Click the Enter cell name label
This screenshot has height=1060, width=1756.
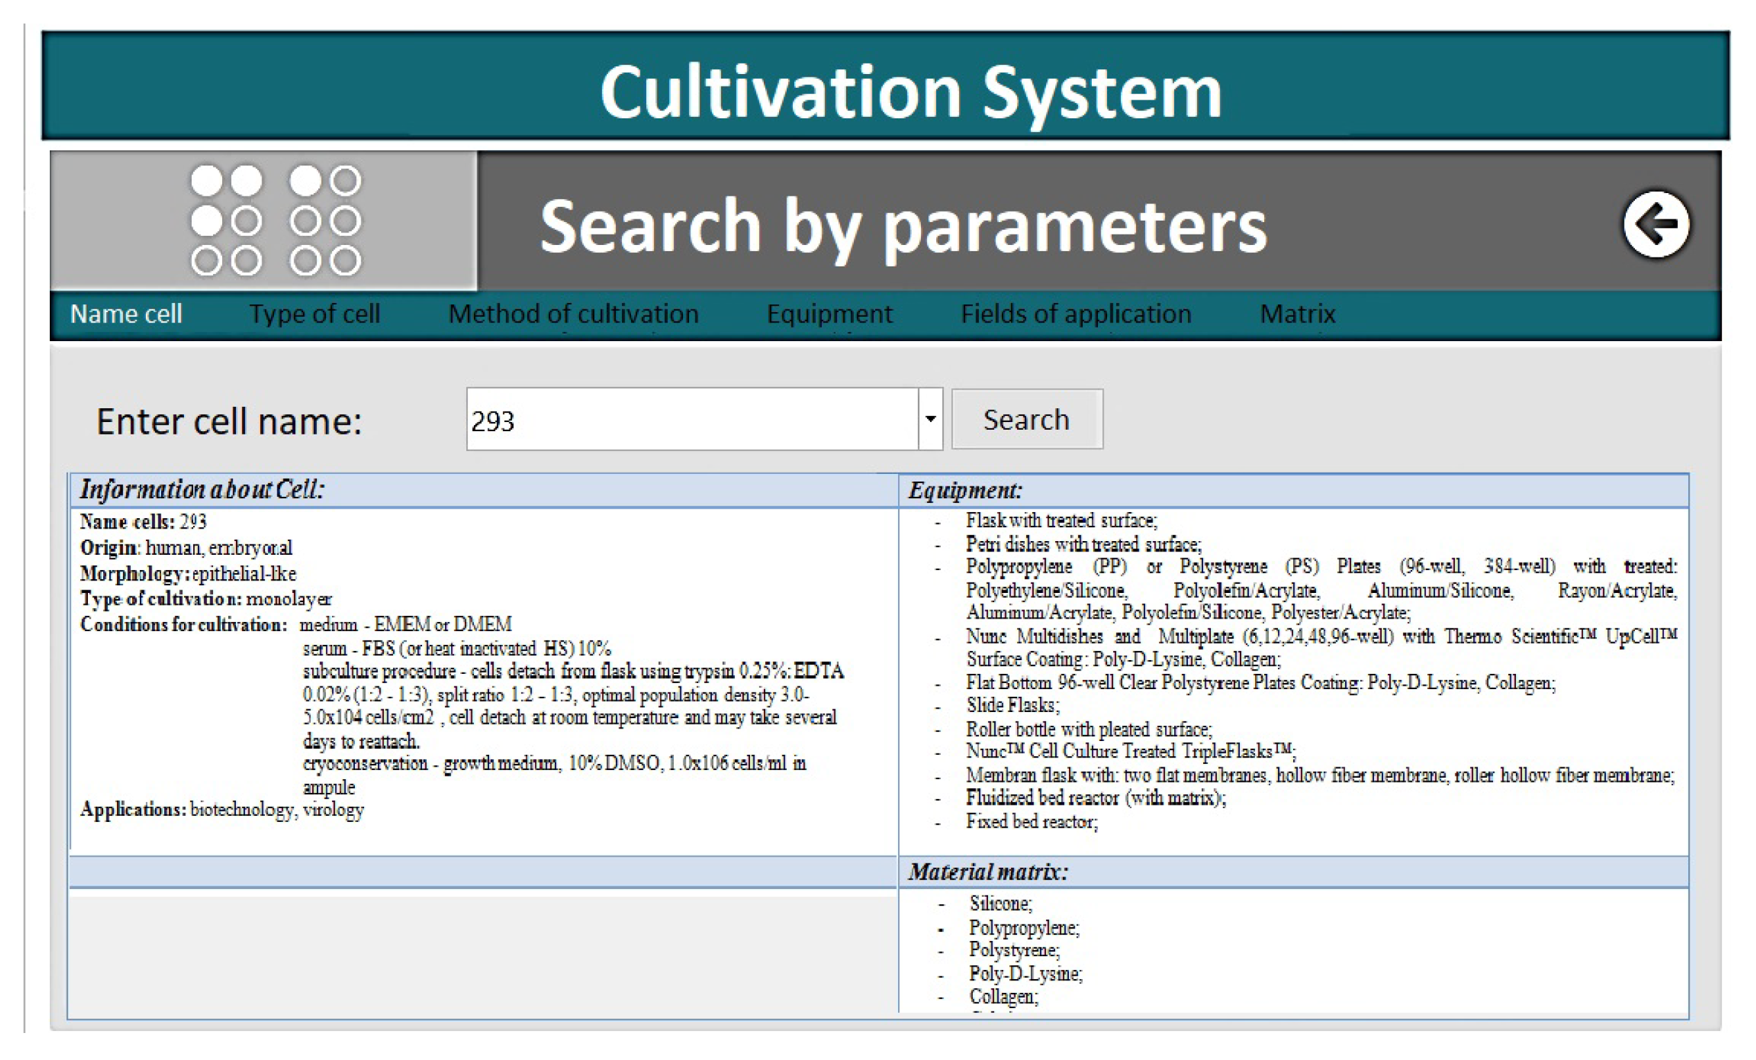tap(229, 421)
